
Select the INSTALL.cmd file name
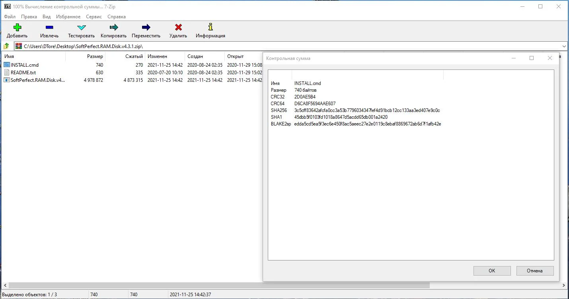25,65
